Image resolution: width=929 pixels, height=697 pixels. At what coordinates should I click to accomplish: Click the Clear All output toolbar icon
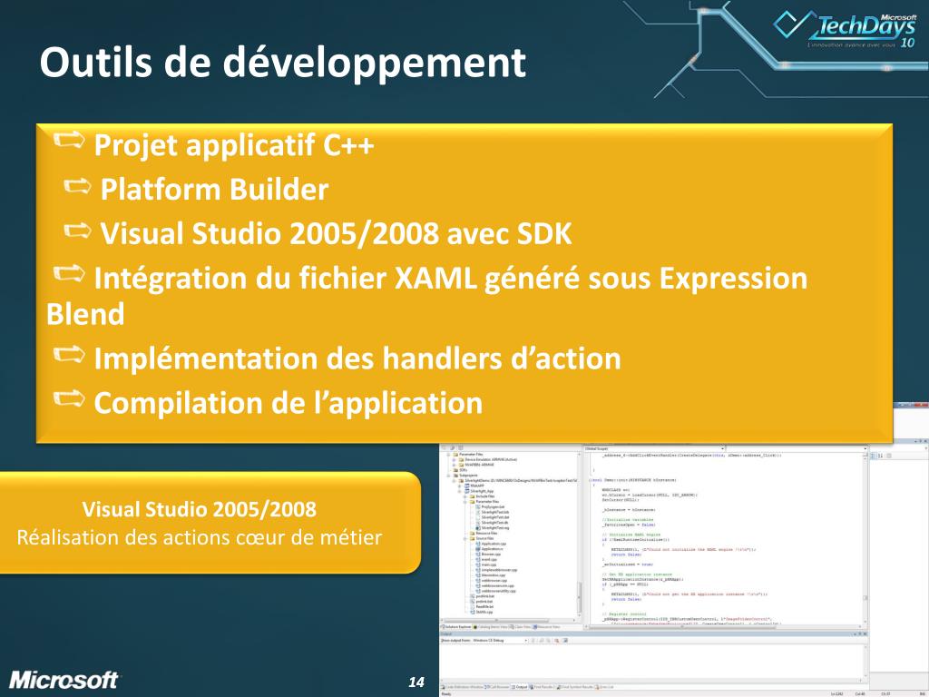pyautogui.click(x=557, y=641)
